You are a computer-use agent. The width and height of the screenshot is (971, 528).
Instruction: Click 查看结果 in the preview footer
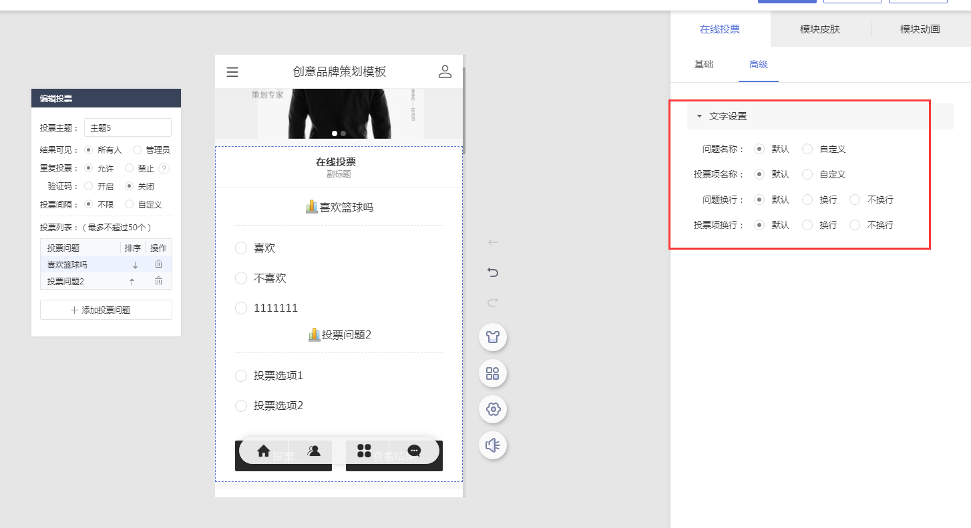click(394, 457)
